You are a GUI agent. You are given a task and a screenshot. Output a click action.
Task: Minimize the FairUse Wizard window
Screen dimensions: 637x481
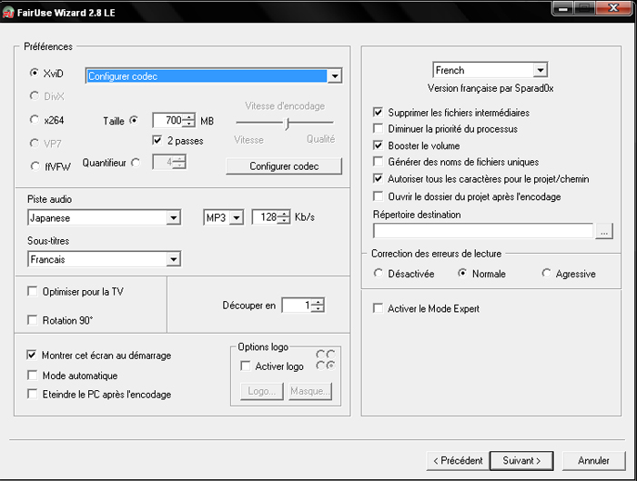[562, 7]
